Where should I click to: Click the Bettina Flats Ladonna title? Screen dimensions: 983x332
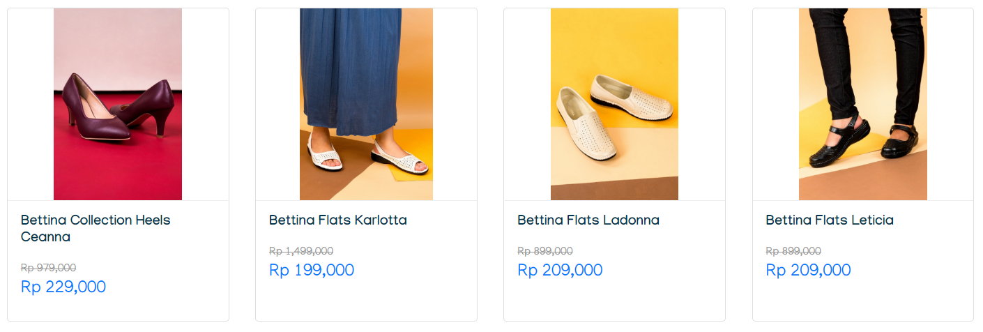pyautogui.click(x=588, y=220)
